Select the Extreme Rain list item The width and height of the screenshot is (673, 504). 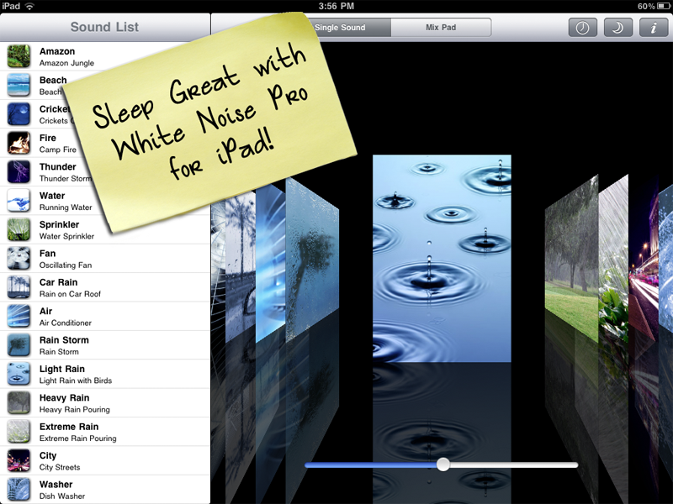pos(105,432)
